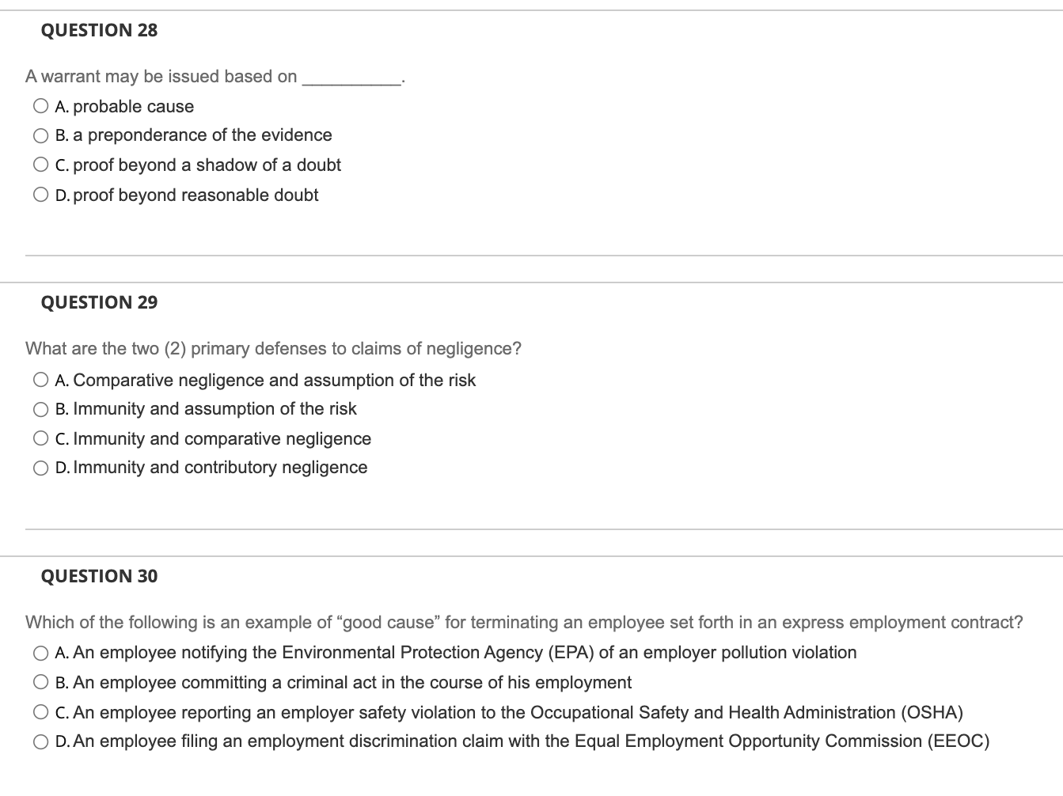Select answer D proof beyond reasonable doubt
The width and height of the screenshot is (1063, 796).
click(x=40, y=193)
